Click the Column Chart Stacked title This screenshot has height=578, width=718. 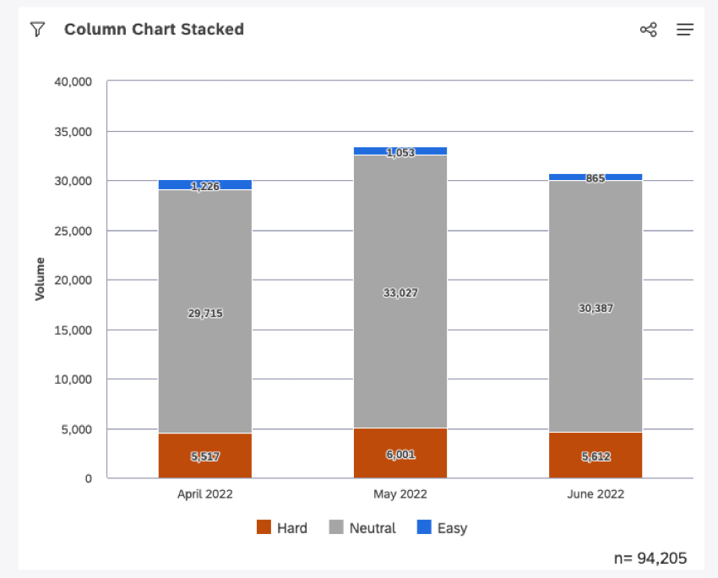tap(154, 29)
